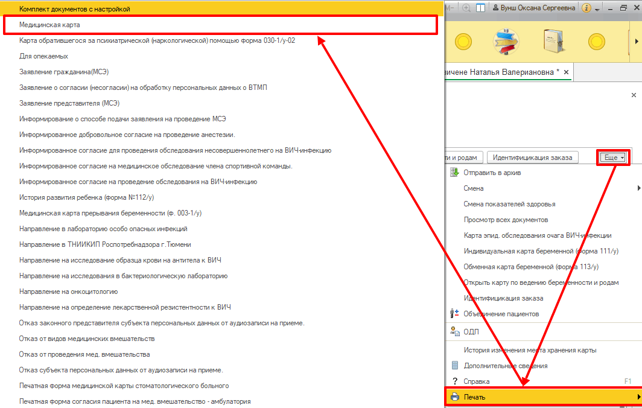Click the printer icon beside Печать
The image size is (642, 408).
tap(455, 397)
